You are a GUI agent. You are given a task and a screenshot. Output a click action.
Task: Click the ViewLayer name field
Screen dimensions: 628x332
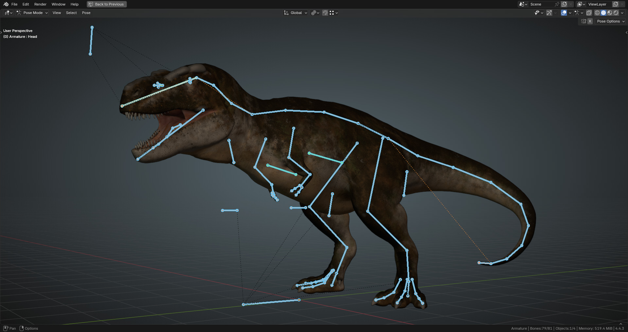coord(599,4)
